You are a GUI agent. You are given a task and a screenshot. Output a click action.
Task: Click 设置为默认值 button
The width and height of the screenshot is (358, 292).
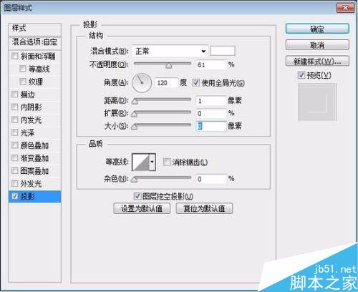coord(142,208)
